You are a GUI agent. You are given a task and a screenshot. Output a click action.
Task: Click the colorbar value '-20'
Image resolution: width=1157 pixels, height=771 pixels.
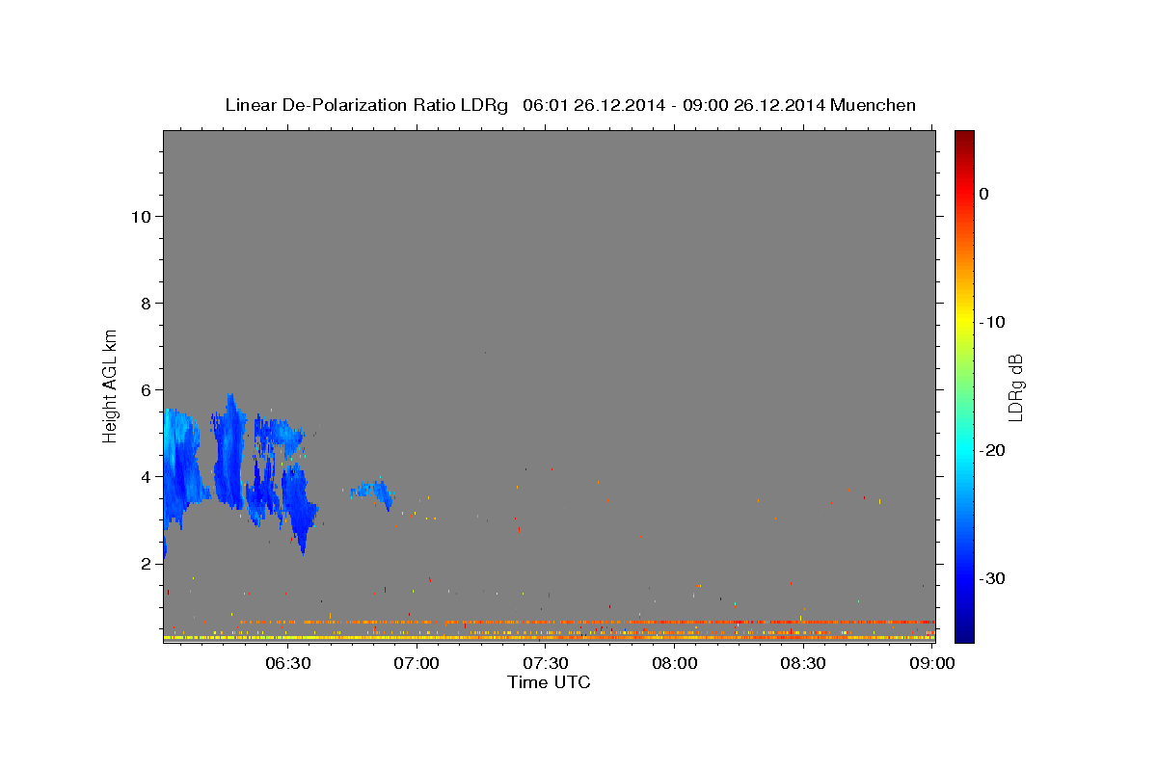(x=993, y=450)
